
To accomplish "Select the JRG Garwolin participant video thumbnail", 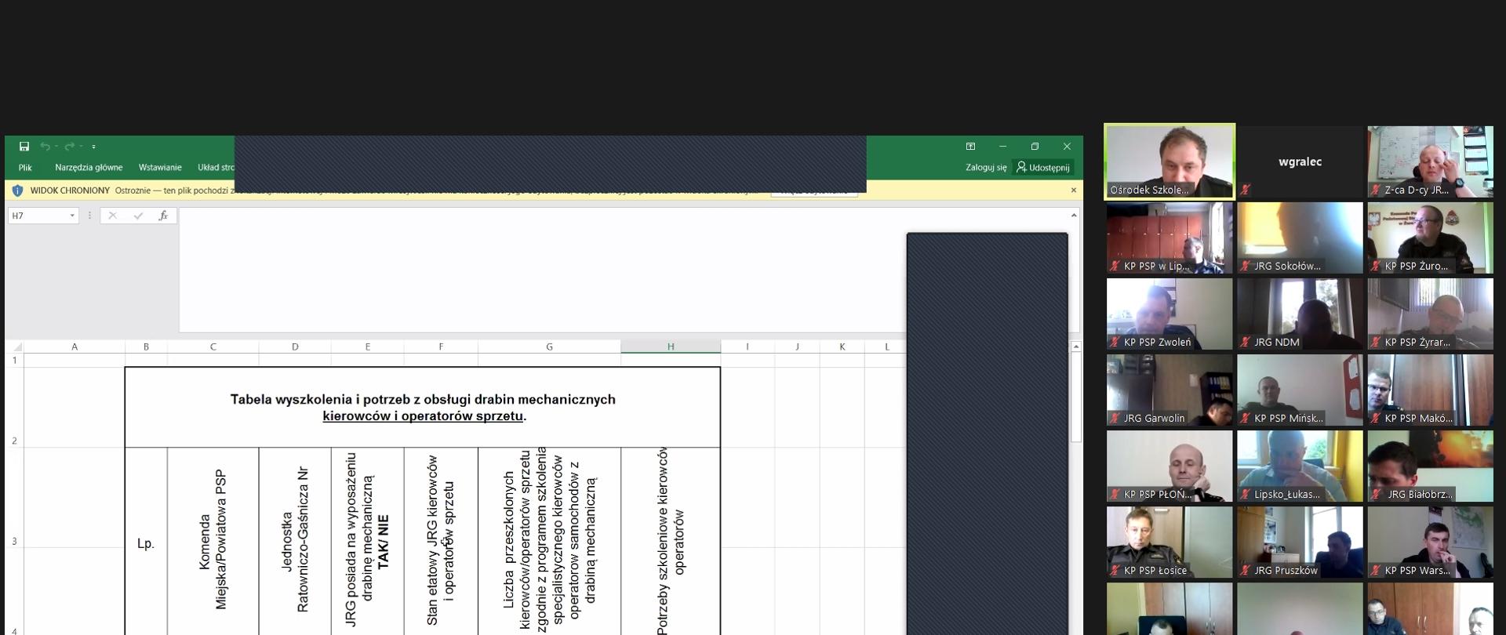I will [x=1169, y=390].
